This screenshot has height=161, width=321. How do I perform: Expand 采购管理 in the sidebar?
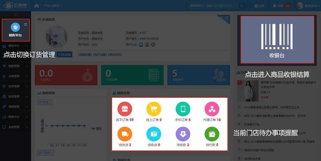tap(15, 76)
